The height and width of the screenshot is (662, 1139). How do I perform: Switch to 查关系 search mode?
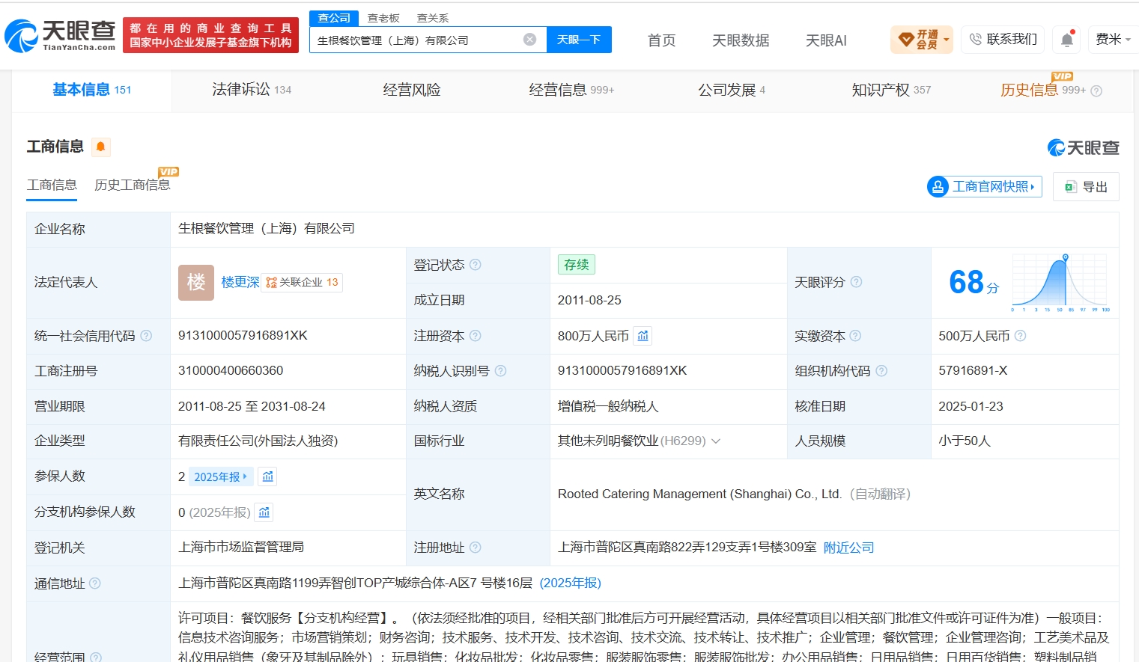[433, 18]
